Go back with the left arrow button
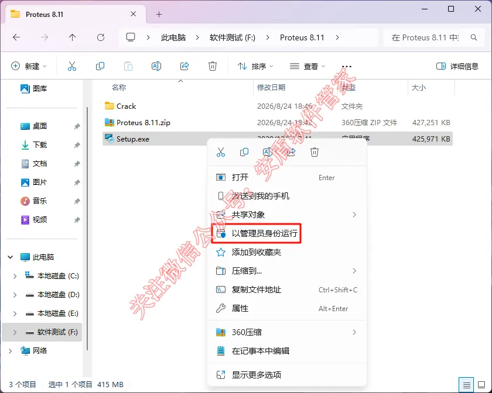Image resolution: width=492 pixels, height=393 pixels. click(16, 37)
